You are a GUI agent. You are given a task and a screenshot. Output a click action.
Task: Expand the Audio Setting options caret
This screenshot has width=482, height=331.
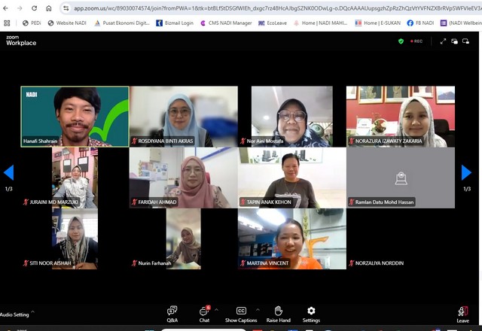32,312
